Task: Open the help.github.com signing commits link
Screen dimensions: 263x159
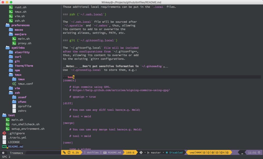Action: coord(121,90)
